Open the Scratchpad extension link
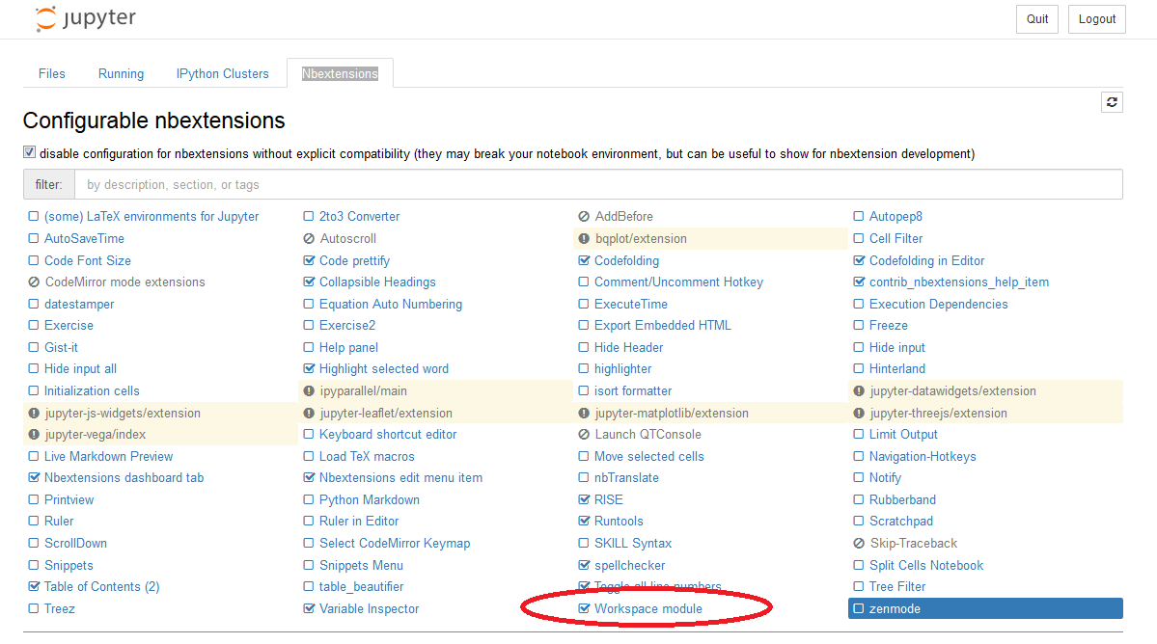 tap(901, 522)
